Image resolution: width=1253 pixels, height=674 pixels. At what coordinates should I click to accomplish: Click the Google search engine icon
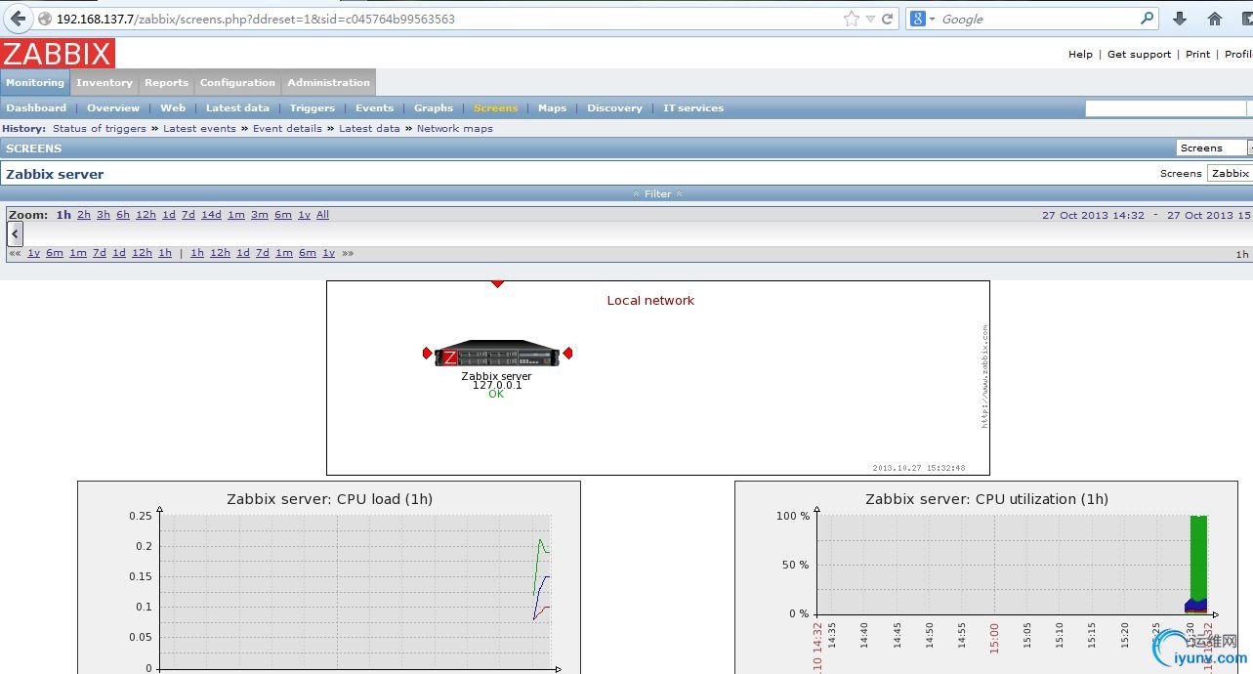click(x=918, y=19)
